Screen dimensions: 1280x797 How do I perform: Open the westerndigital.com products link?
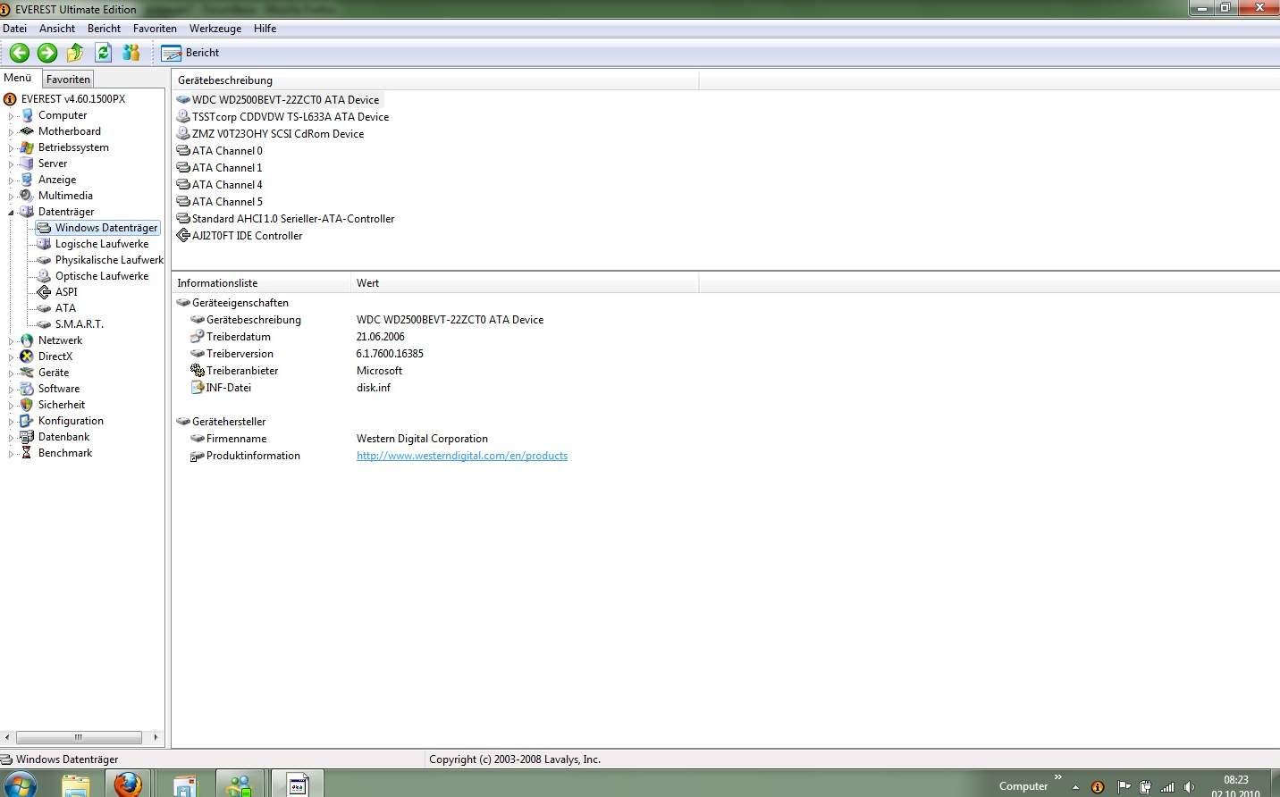coord(462,456)
